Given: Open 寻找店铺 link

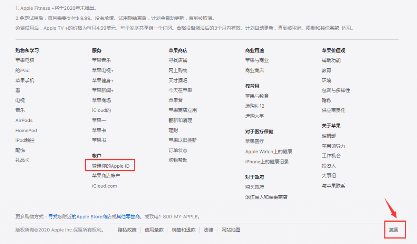Looking at the screenshot, I should (178, 60).
